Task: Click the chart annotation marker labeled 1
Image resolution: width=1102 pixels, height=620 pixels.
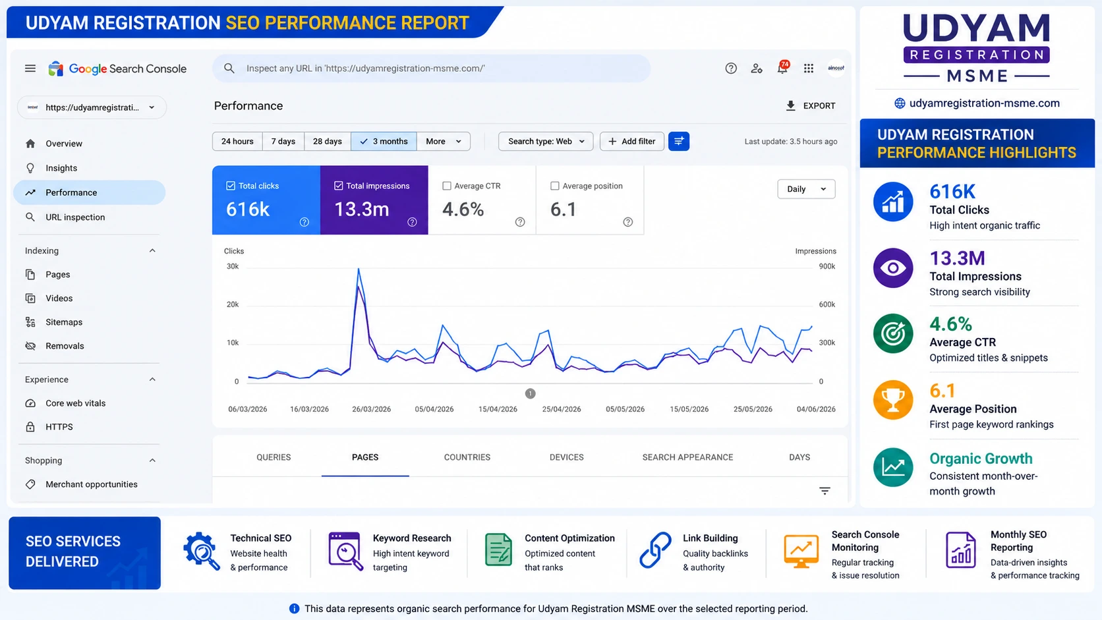Action: [530, 393]
